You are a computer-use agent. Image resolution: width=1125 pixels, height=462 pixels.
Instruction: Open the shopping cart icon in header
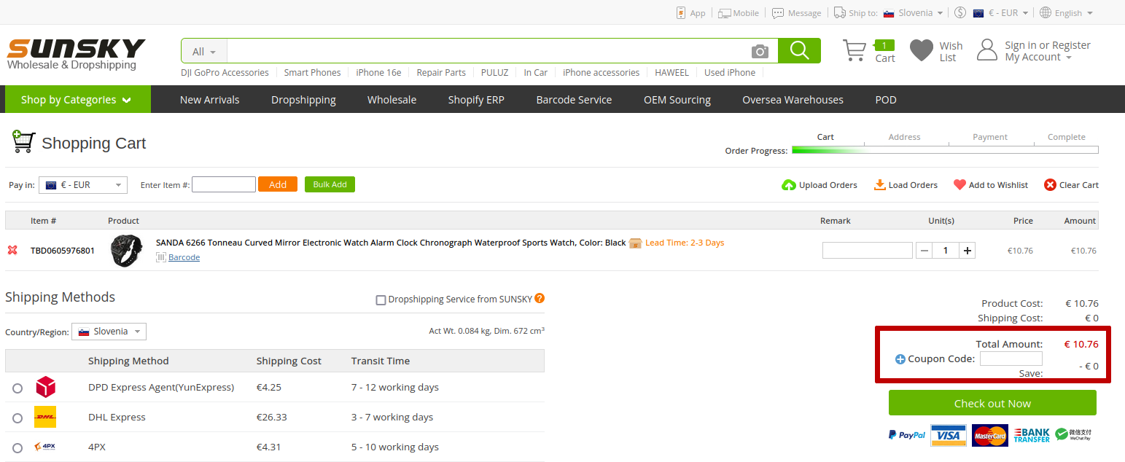(x=855, y=50)
